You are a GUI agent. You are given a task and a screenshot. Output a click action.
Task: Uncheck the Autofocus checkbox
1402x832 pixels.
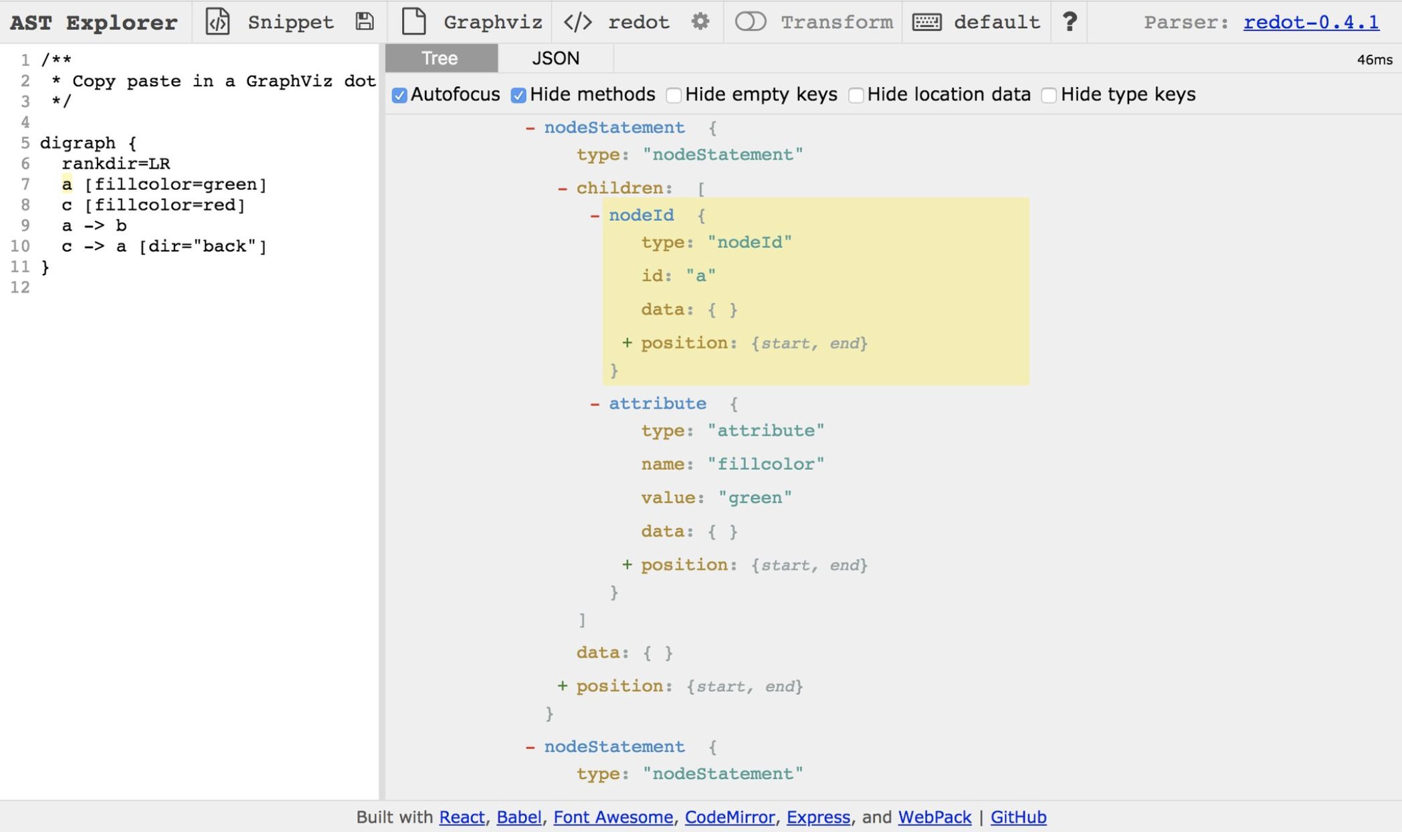pyautogui.click(x=399, y=95)
